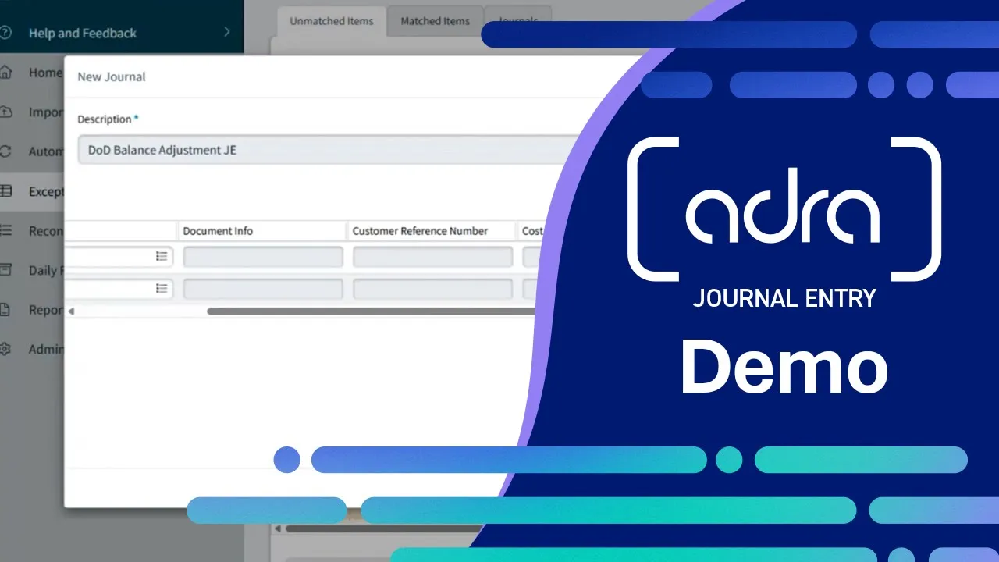
Task: Click the Reconciliation list icon in sidebar
Action: pos(5,230)
